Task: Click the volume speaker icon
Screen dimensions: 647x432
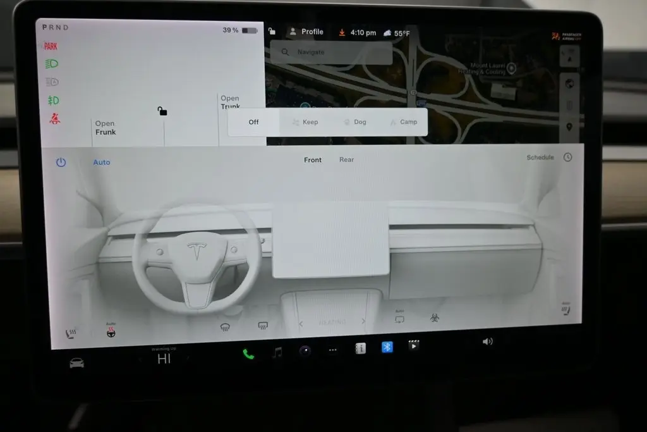Action: [x=487, y=342]
